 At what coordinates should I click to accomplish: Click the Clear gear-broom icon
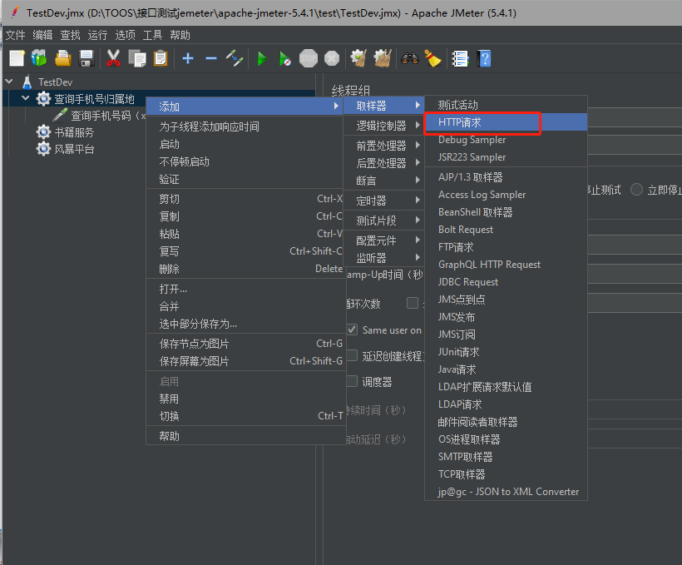358,58
